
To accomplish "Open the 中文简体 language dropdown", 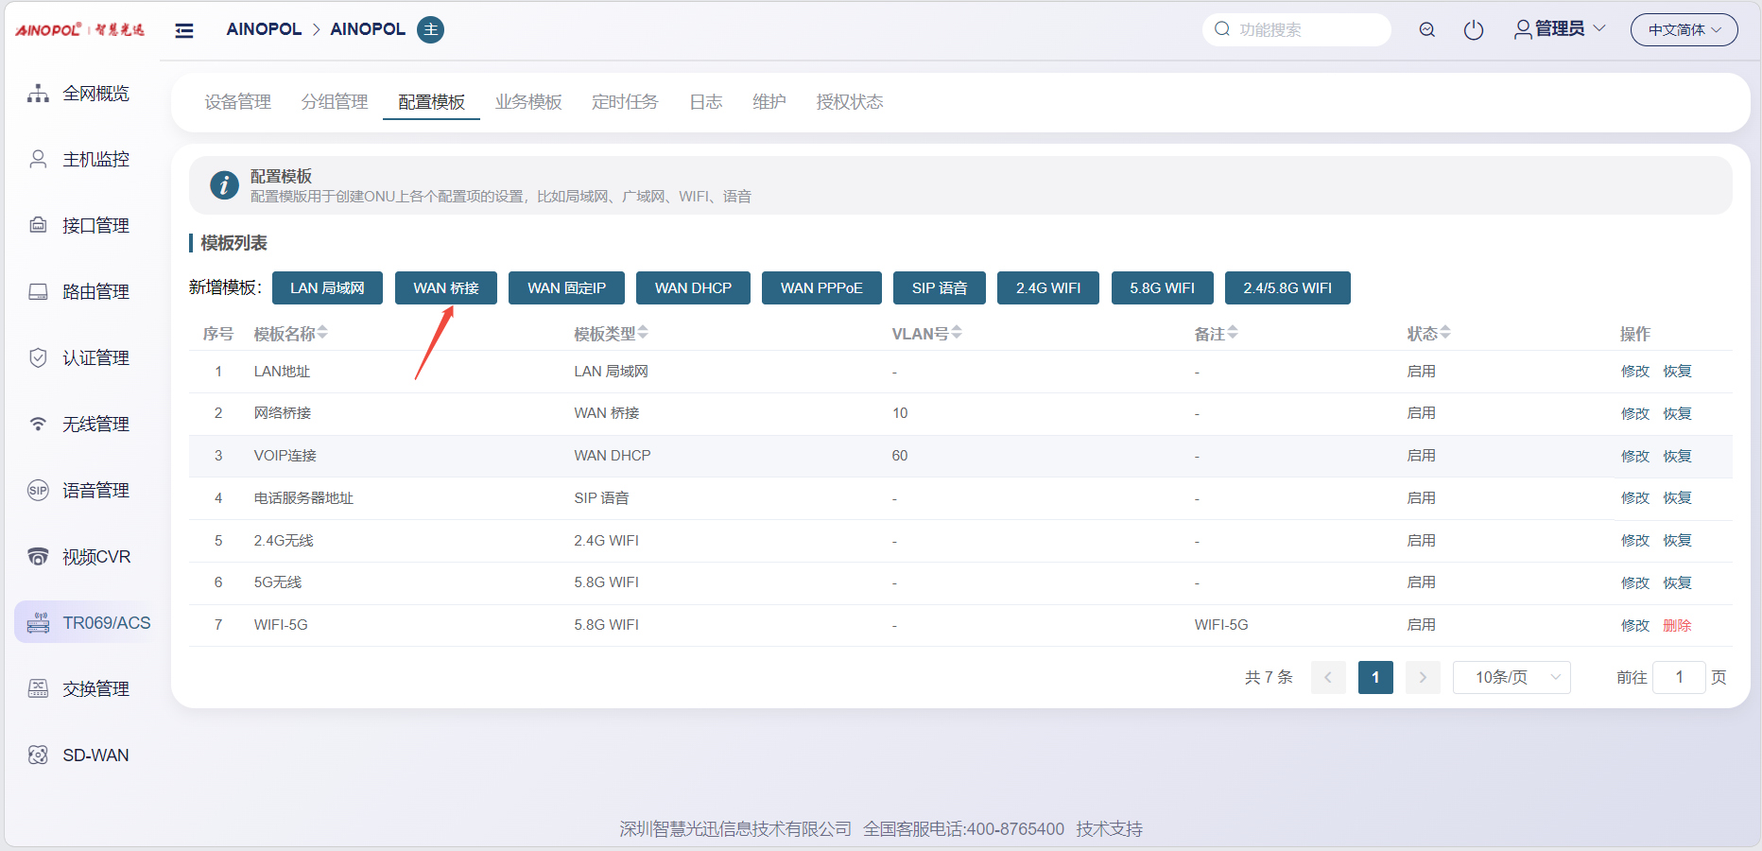I will [1684, 30].
